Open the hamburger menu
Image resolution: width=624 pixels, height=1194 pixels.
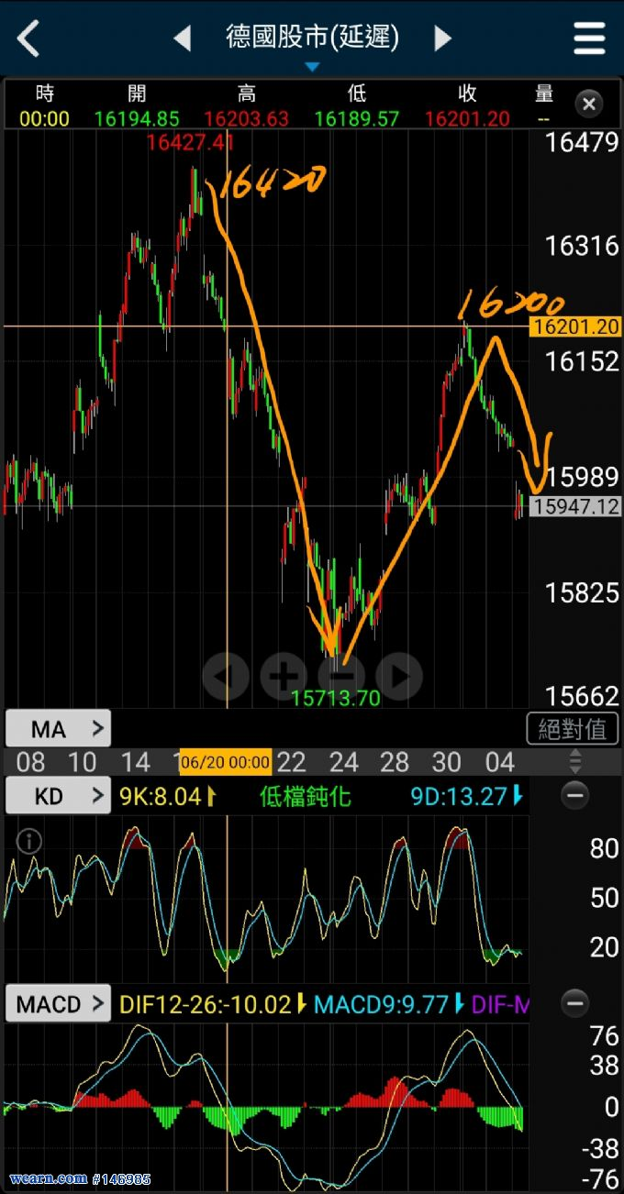click(x=589, y=39)
